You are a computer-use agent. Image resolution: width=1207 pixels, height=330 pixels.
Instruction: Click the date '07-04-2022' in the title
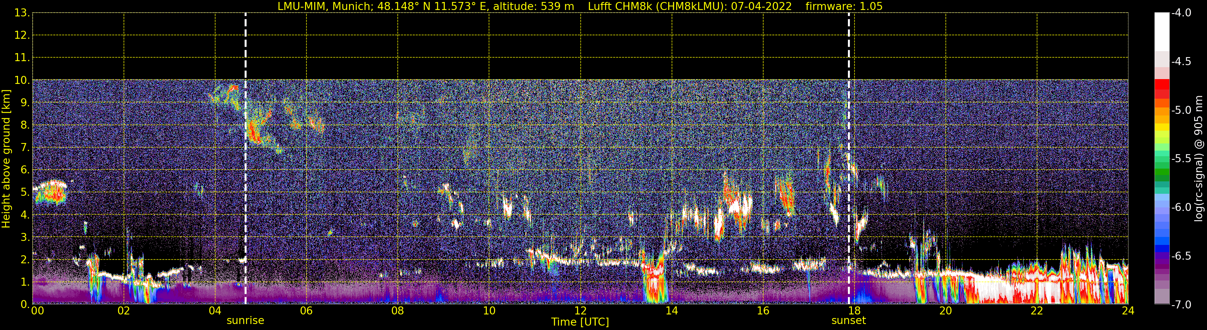[x=761, y=6]
